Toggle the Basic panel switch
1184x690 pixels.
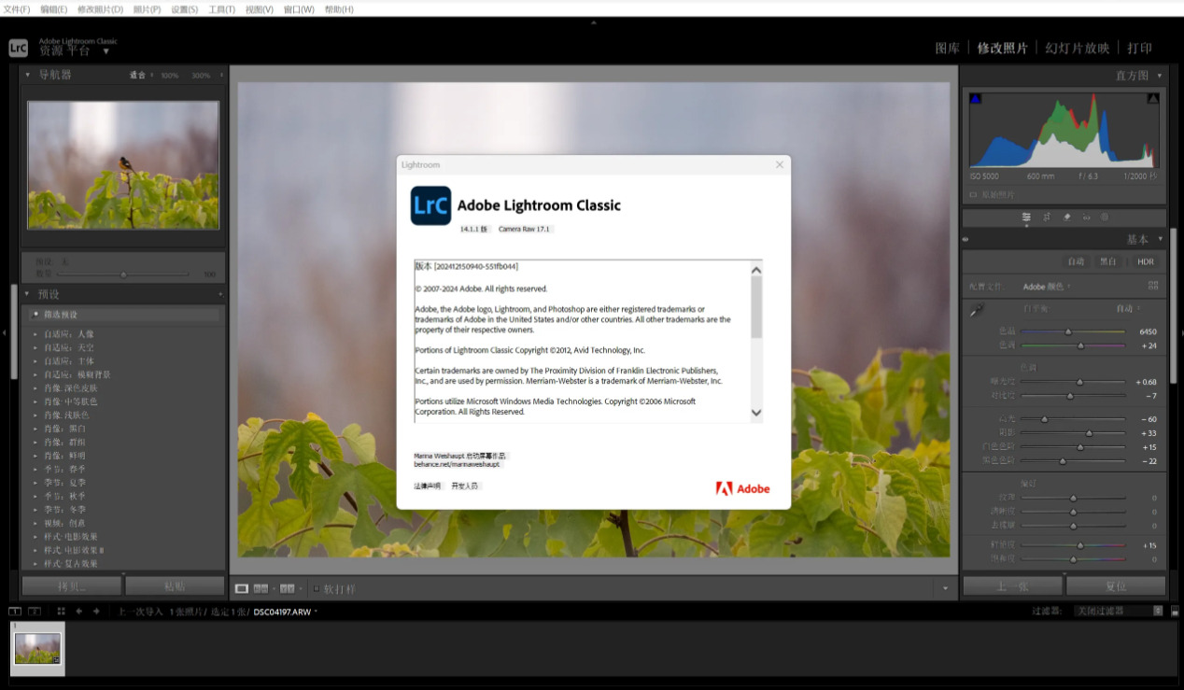pos(966,239)
